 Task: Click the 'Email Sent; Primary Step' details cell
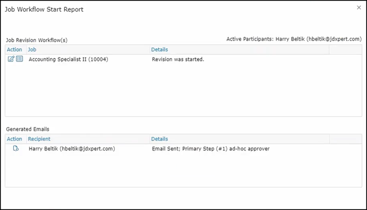click(x=211, y=148)
